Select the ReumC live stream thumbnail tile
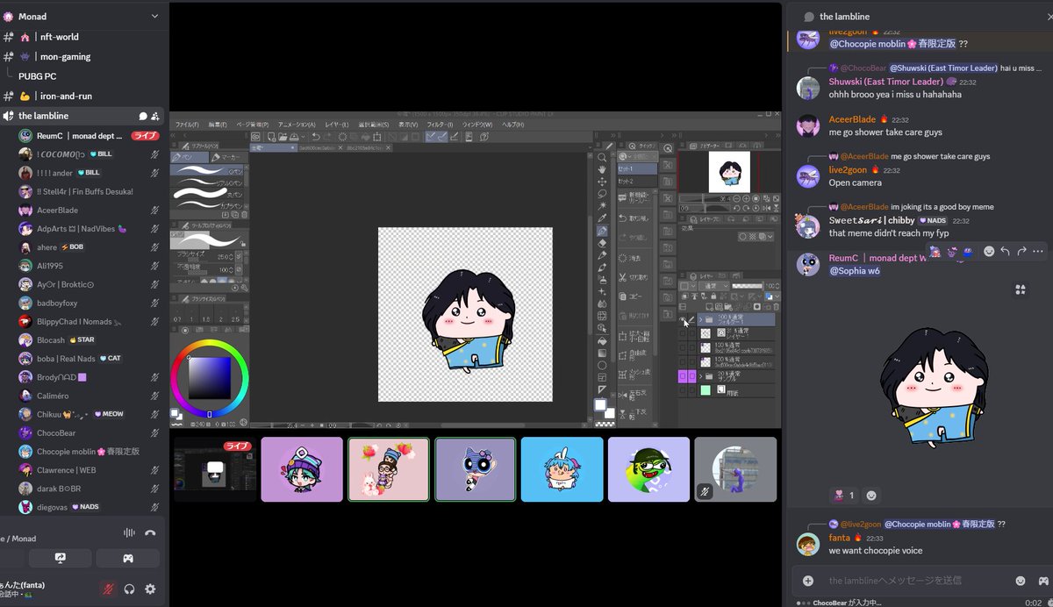The width and height of the screenshot is (1053, 607). [215, 470]
